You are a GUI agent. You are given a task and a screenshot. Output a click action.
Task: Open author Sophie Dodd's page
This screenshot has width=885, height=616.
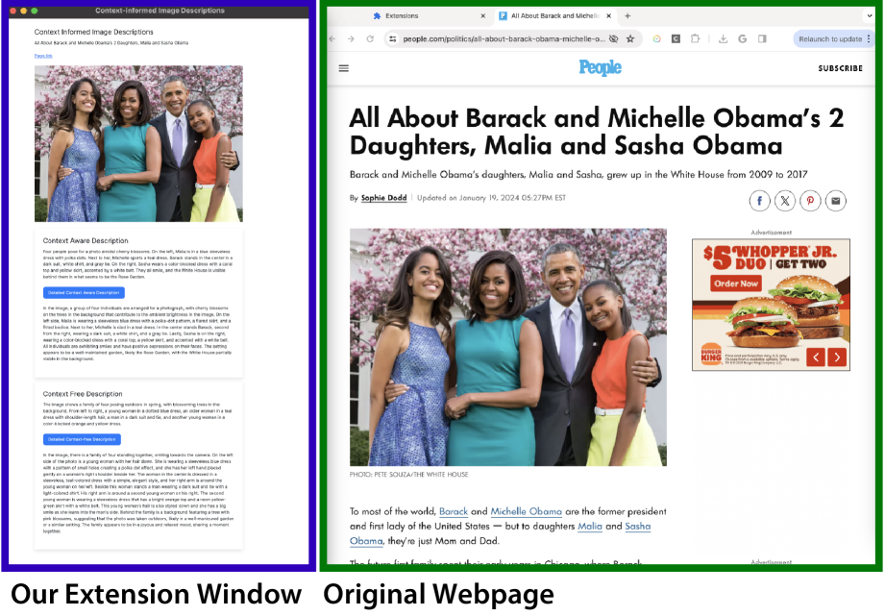coord(383,198)
